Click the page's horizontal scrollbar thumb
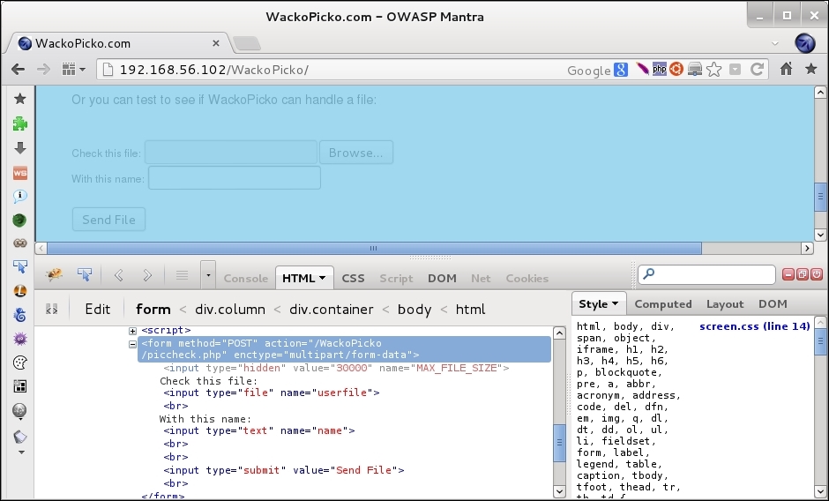The height and width of the screenshot is (501, 829). pyautogui.click(x=374, y=248)
